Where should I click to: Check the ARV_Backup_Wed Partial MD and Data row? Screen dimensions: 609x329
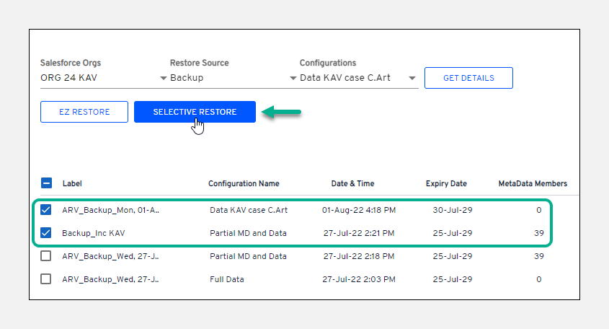click(46, 256)
